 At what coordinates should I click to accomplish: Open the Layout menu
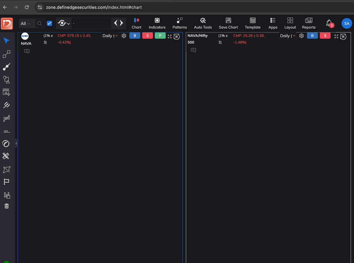290,24
